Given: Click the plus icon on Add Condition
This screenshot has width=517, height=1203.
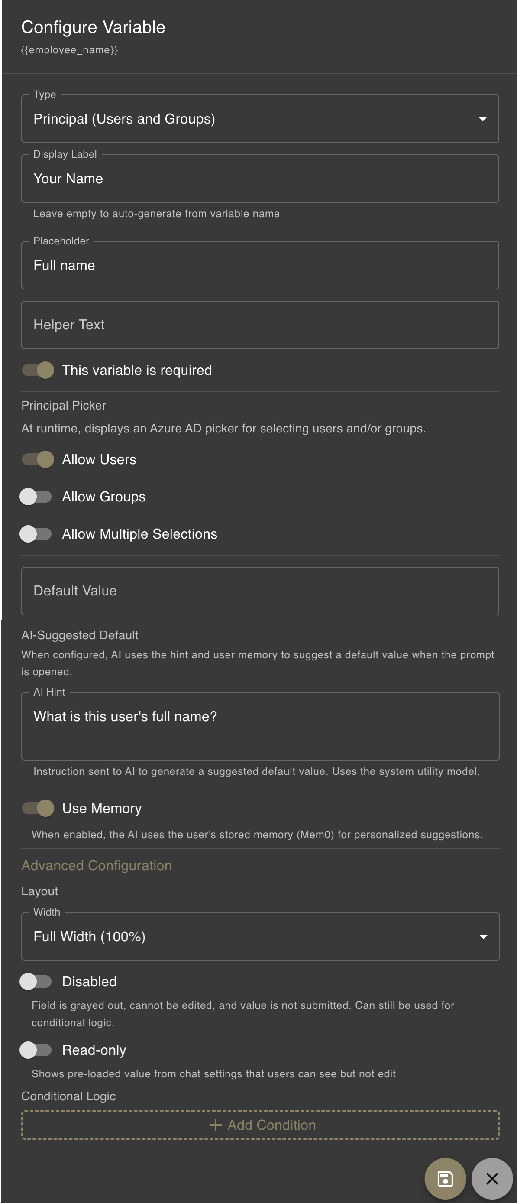Looking at the screenshot, I should pos(215,1125).
